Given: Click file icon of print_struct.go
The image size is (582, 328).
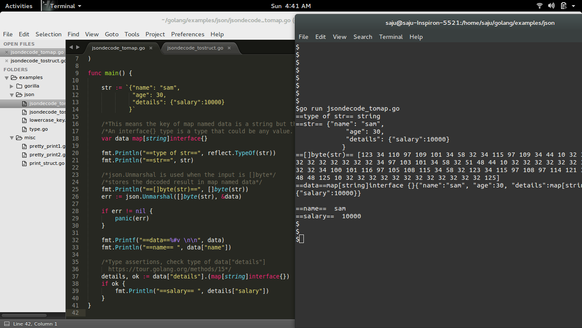Looking at the screenshot, I should pos(25,163).
